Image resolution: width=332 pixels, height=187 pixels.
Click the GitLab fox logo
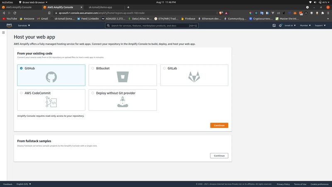pyautogui.click(x=194, y=77)
